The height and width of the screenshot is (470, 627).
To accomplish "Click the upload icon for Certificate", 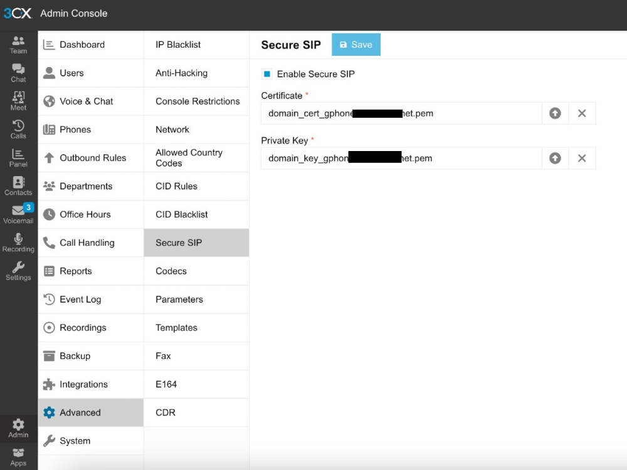I will coord(555,113).
